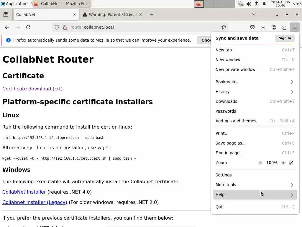Image resolution: width=302 pixels, height=227 pixels.
Task: Open the volume control in the panel
Action: click(x=249, y=4)
